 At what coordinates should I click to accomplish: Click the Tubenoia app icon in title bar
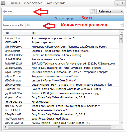tap(3, 3)
